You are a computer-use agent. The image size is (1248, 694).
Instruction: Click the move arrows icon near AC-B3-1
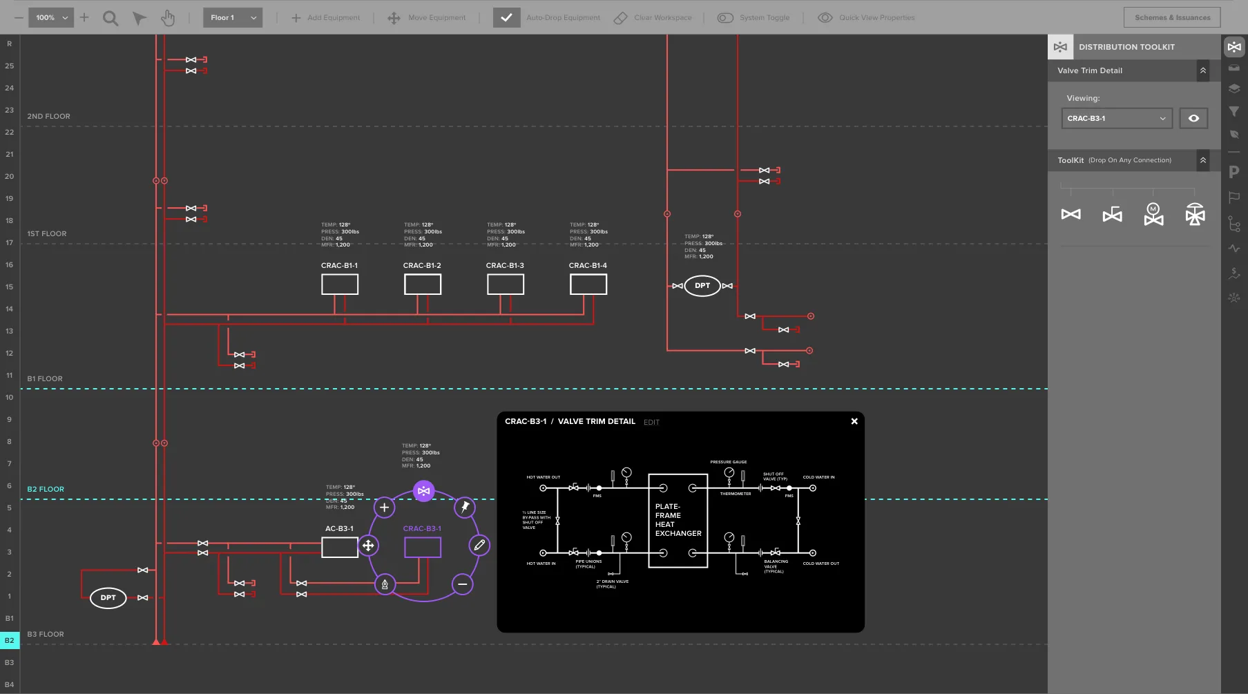(x=368, y=546)
